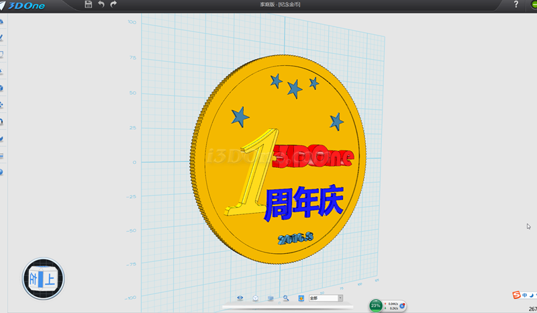Undo the last action

pos(101,5)
